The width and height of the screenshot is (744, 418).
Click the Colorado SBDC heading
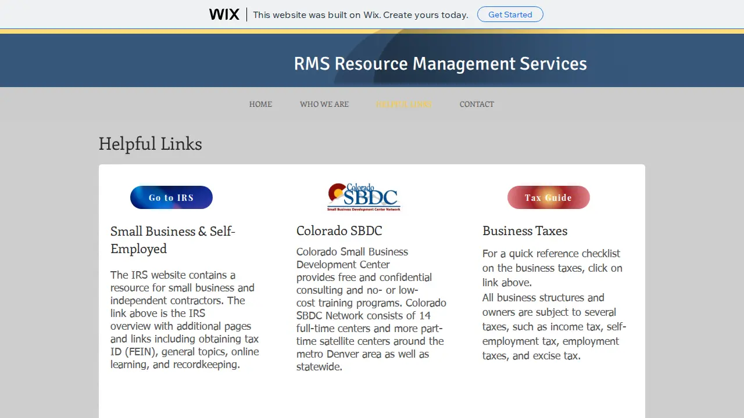pyautogui.click(x=339, y=230)
